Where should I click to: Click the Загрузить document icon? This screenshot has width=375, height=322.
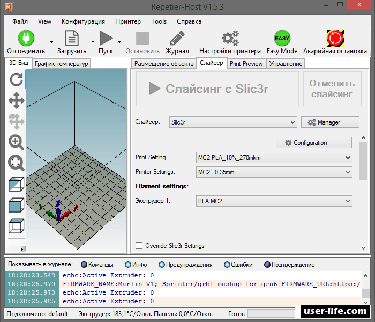point(72,38)
